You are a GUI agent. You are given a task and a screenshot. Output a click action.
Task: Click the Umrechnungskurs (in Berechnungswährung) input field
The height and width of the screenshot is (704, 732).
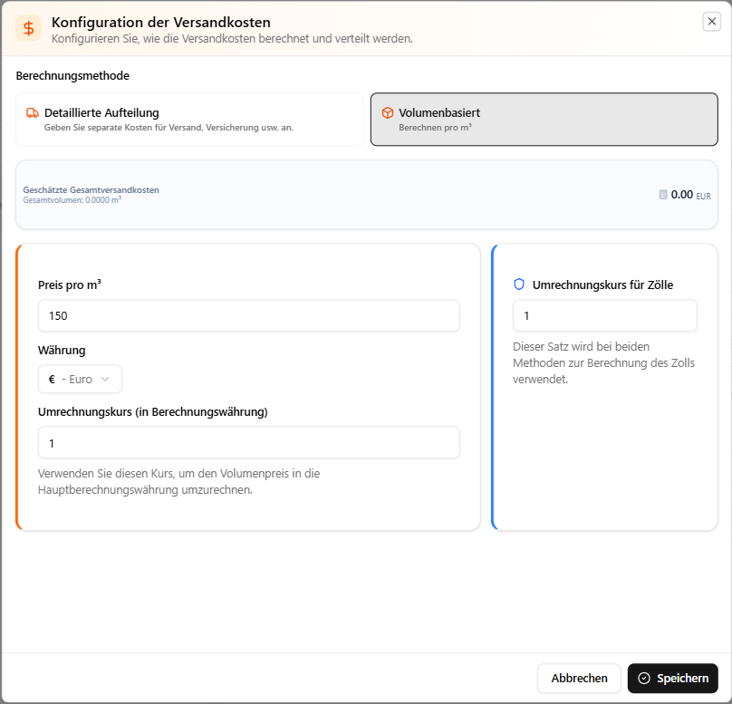[x=249, y=442]
